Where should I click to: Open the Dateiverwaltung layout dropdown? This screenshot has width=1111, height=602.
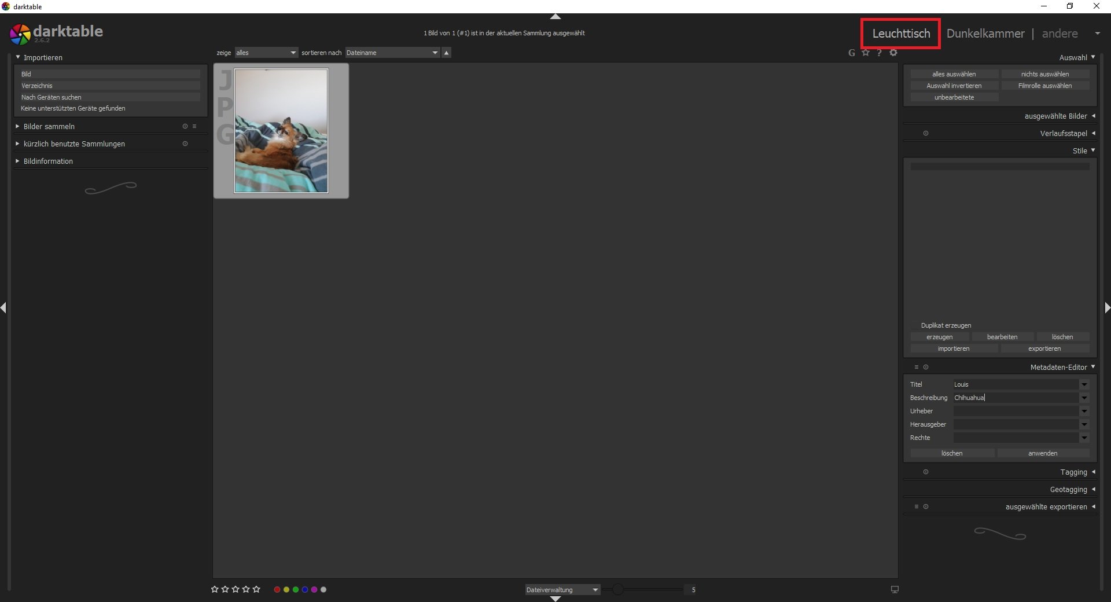[562, 590]
